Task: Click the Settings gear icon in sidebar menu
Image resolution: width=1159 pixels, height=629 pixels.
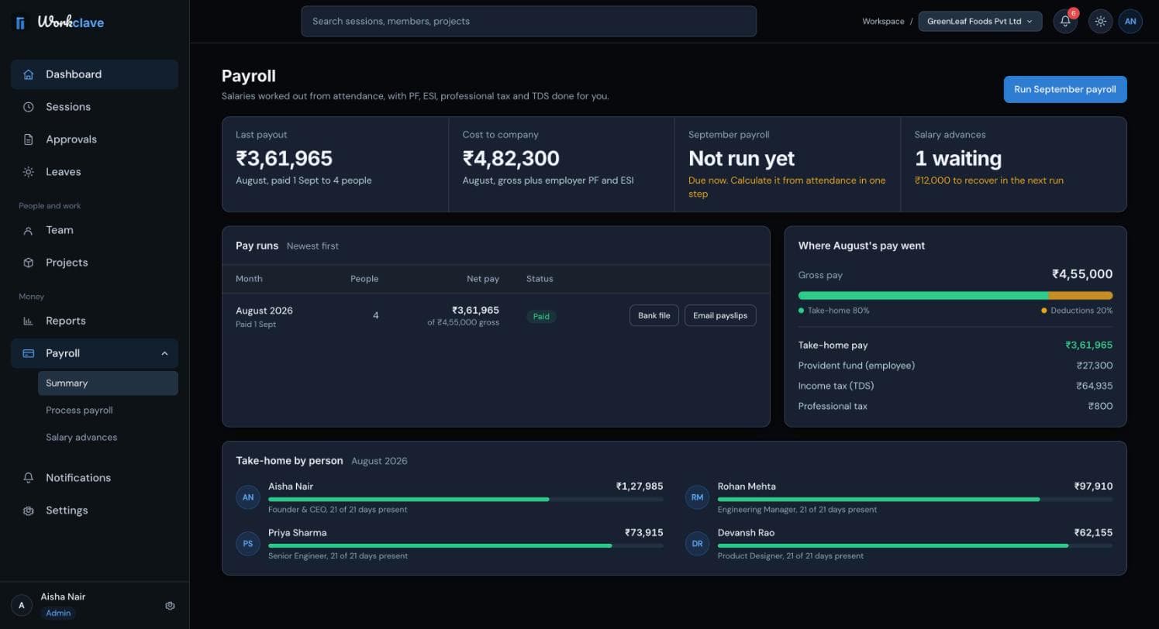Action: click(29, 510)
